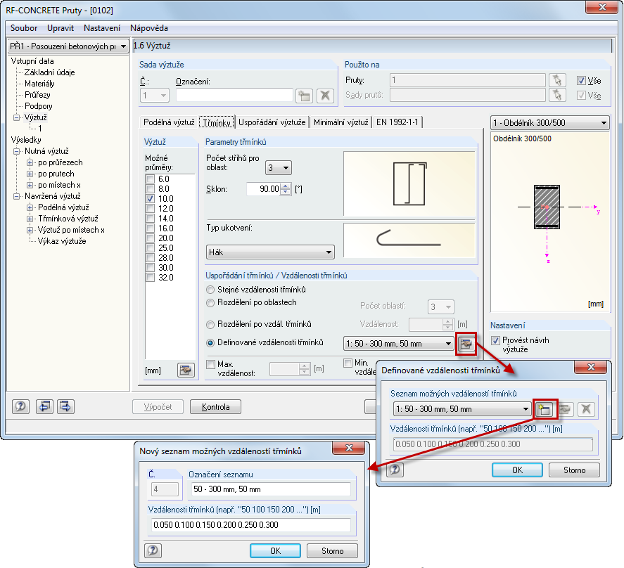Switch to EN 1992-1-1 tab

coord(397,122)
